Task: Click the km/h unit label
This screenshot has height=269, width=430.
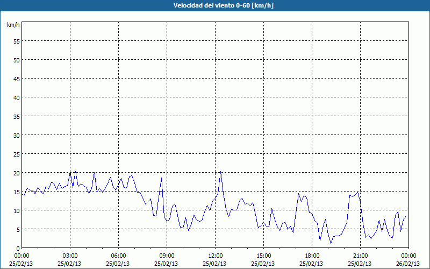Action: click(13, 25)
